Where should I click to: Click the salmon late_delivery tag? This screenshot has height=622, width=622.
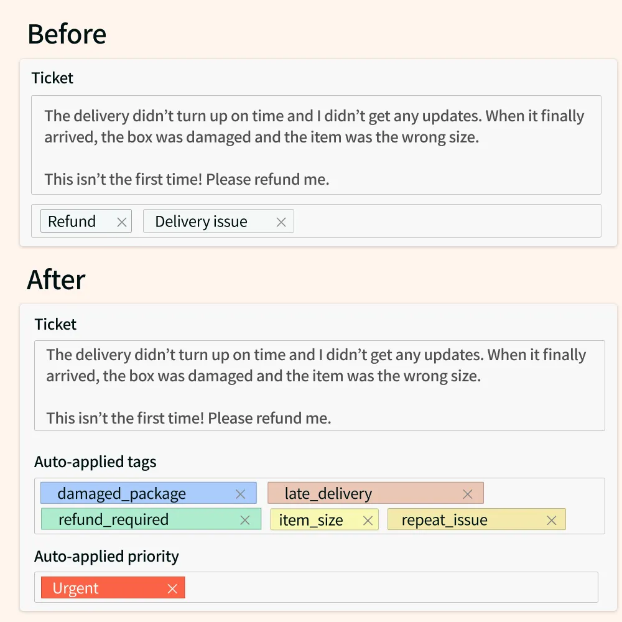pyautogui.click(x=376, y=493)
